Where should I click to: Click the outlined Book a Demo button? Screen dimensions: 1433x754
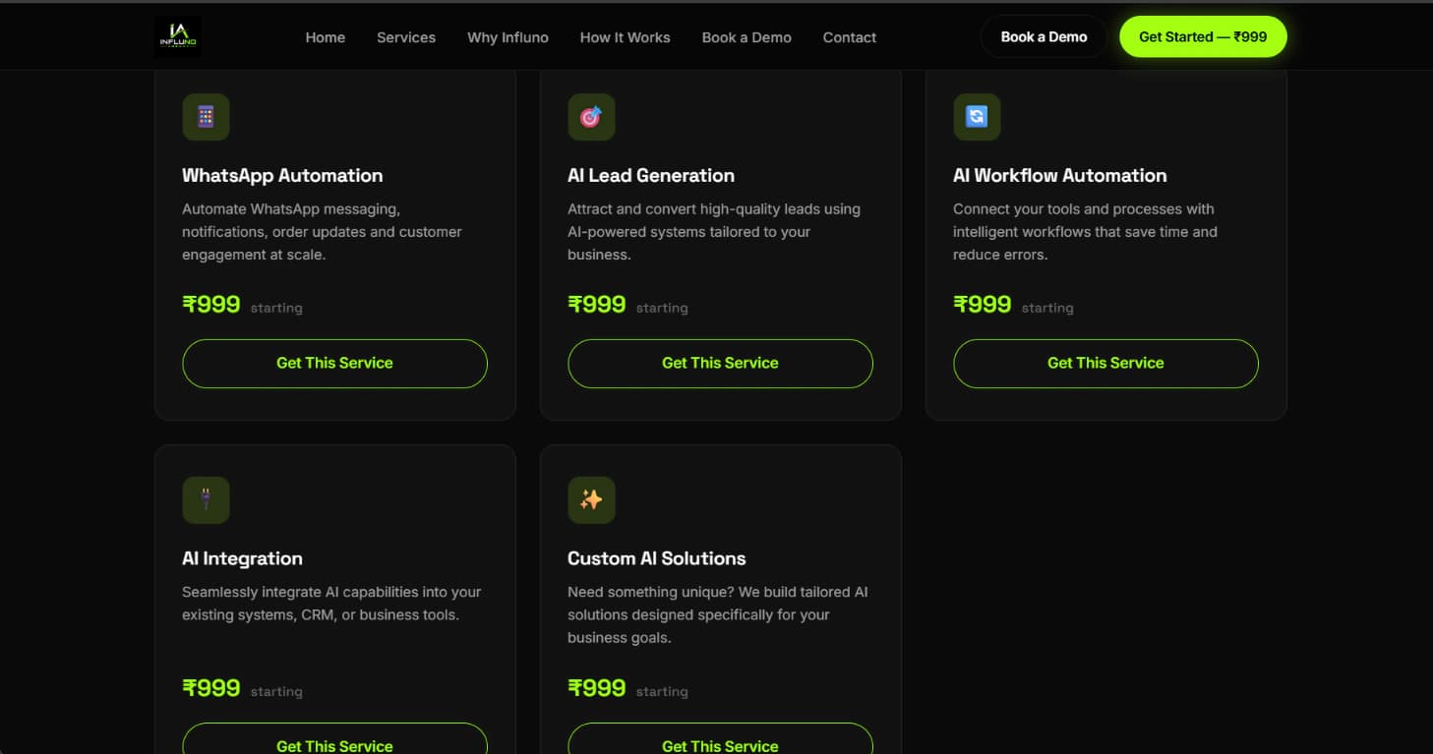pyautogui.click(x=1044, y=36)
